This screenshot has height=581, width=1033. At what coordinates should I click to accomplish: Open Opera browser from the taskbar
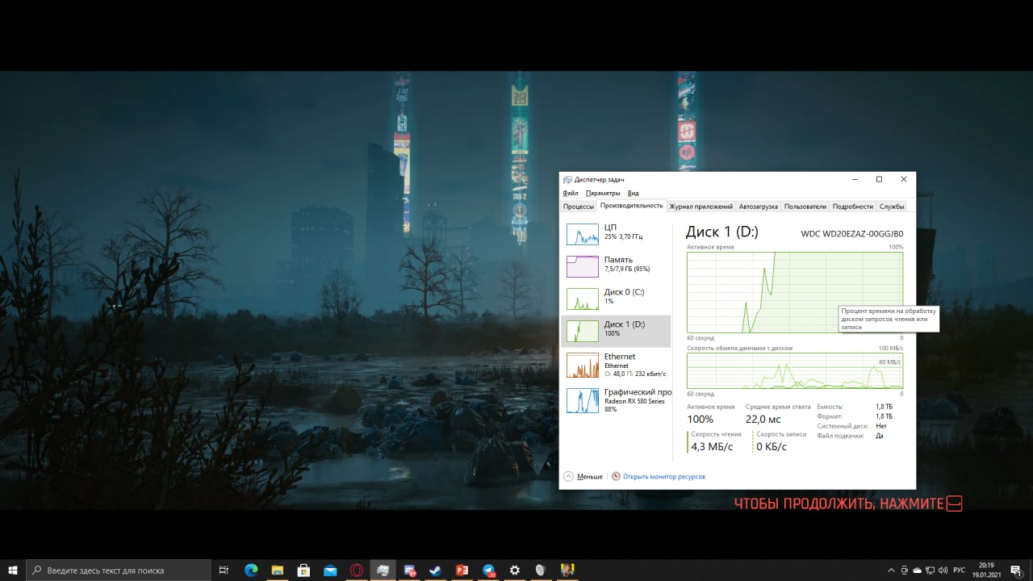point(357,570)
